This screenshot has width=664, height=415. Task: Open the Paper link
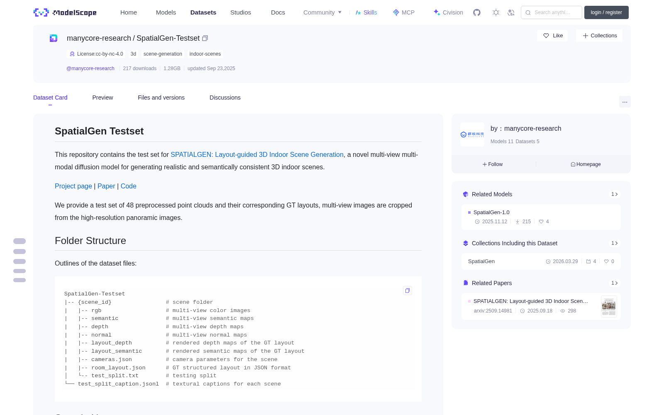[x=106, y=186]
